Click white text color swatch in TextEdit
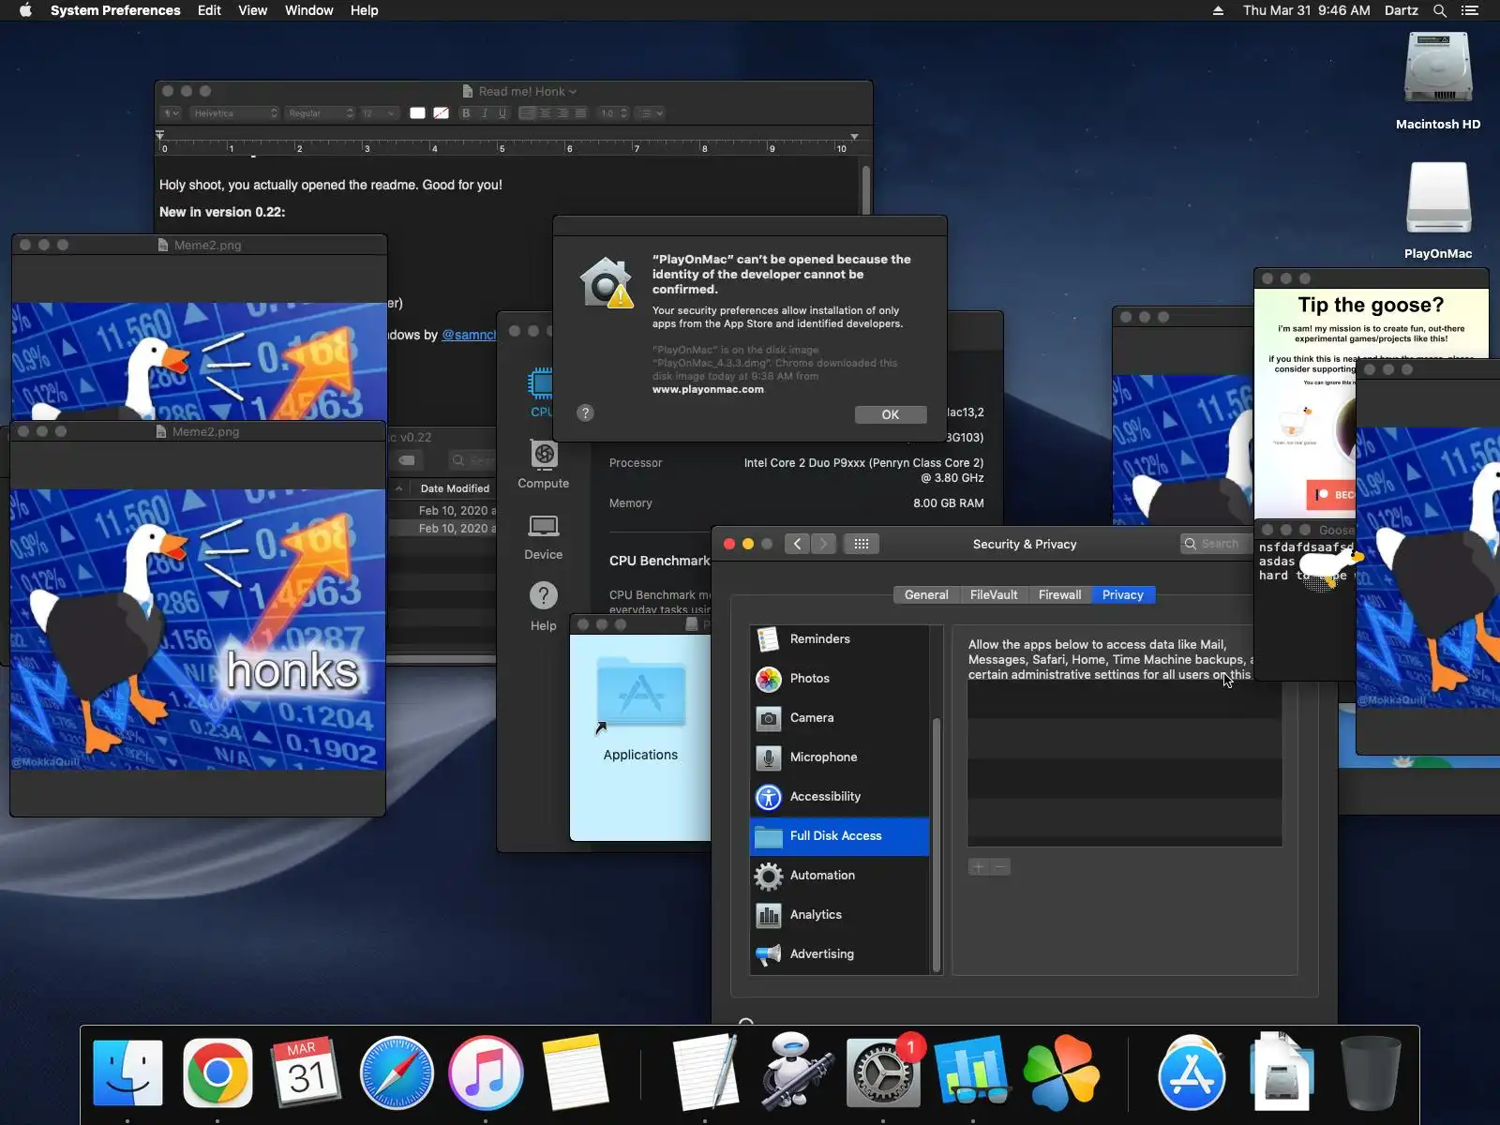Viewport: 1500px width, 1125px height. (x=417, y=113)
